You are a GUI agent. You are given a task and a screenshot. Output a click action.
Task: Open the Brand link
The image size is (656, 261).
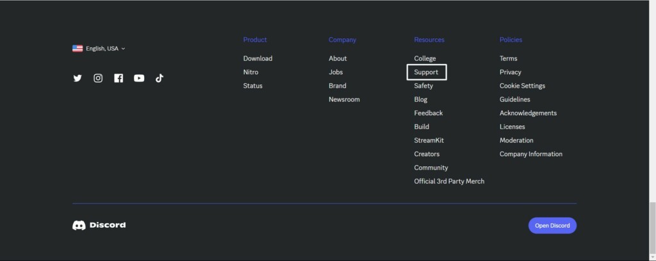coord(337,86)
